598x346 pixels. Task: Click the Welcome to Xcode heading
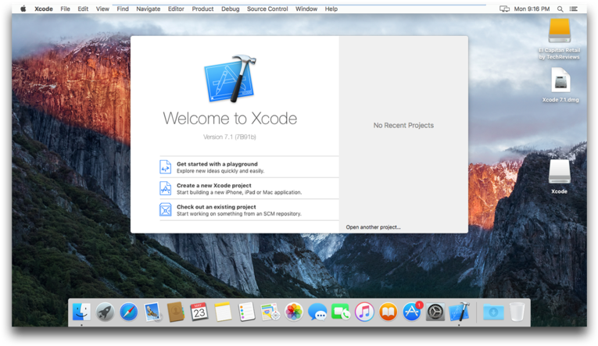tap(230, 119)
